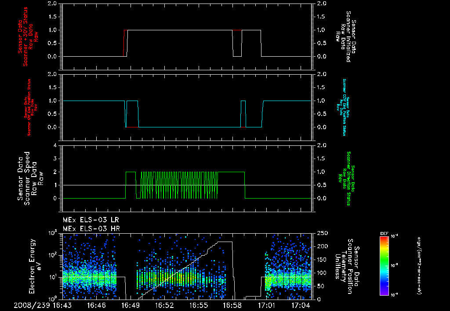Click the 4 tick on the Scanner Speed axis
450x311 pixels.
[x=55, y=145]
